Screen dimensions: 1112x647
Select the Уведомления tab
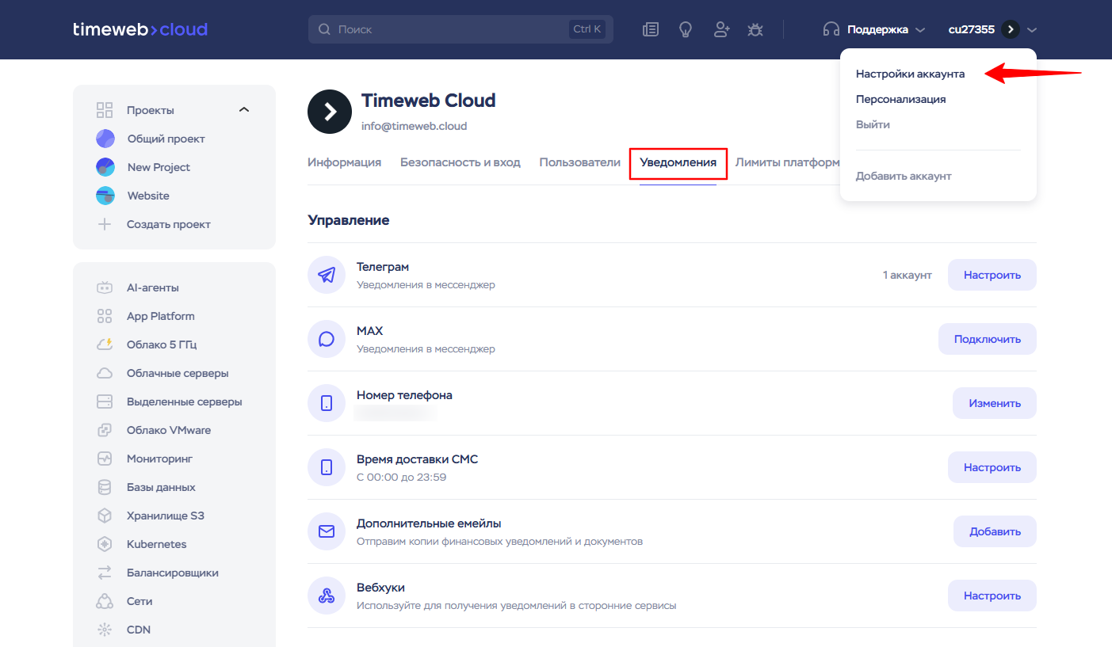coord(678,162)
